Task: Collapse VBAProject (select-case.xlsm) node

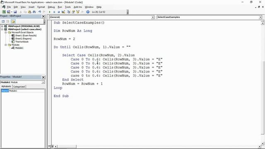Action: (2, 29)
